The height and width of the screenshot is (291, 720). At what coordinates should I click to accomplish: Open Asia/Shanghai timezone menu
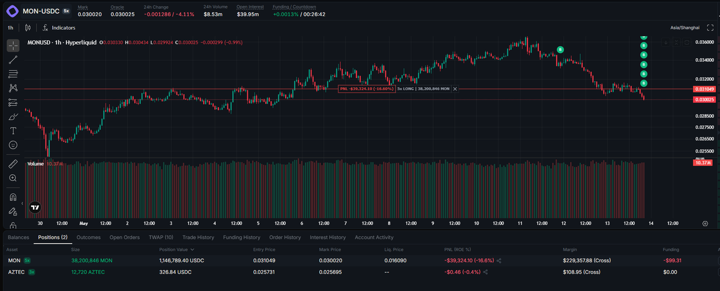[685, 28]
